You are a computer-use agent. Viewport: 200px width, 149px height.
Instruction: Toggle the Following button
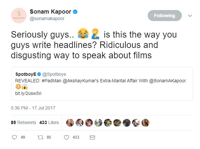pos(165,16)
